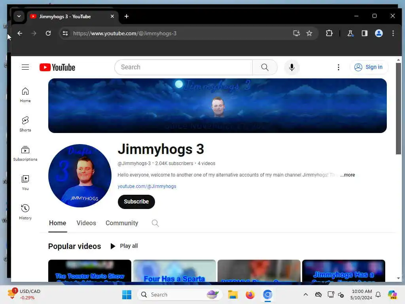Click Play all for Popular videos
This screenshot has width=405, height=304.
tap(124, 246)
